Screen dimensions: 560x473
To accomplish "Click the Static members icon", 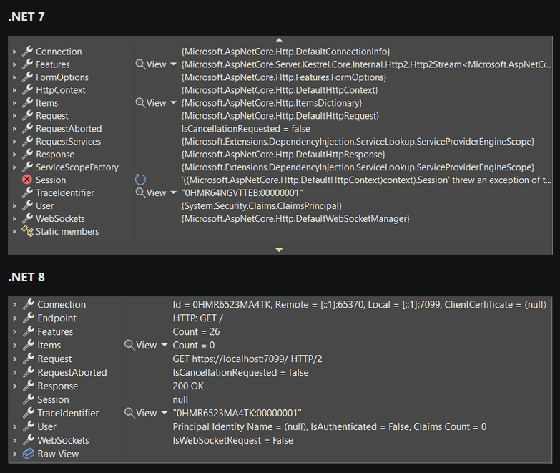I will (x=27, y=231).
